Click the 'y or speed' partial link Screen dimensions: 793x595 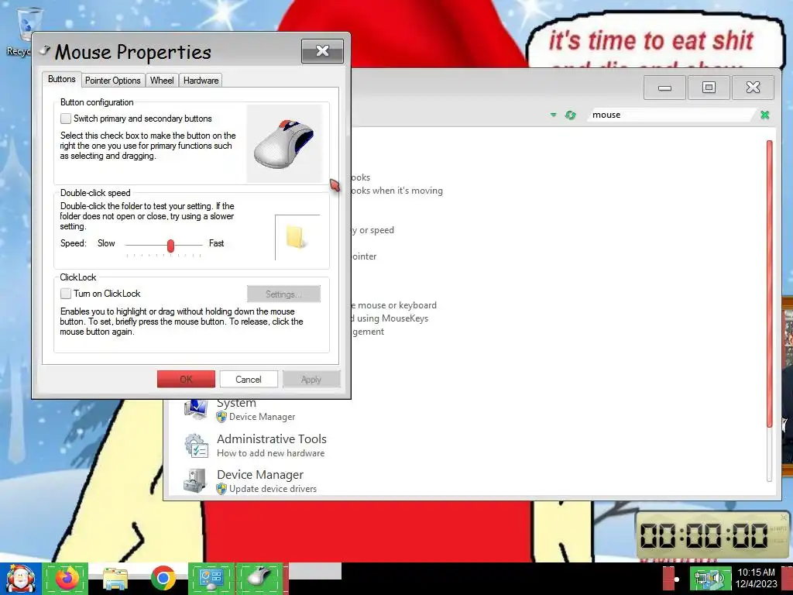click(372, 230)
